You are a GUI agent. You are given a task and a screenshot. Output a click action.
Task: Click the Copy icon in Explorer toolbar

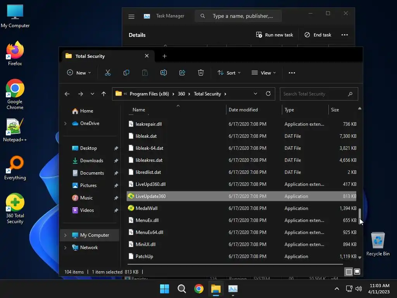point(126,73)
